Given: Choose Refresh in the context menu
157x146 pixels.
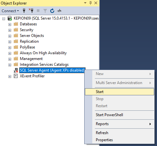Looking at the screenshot, I should (120, 133).
